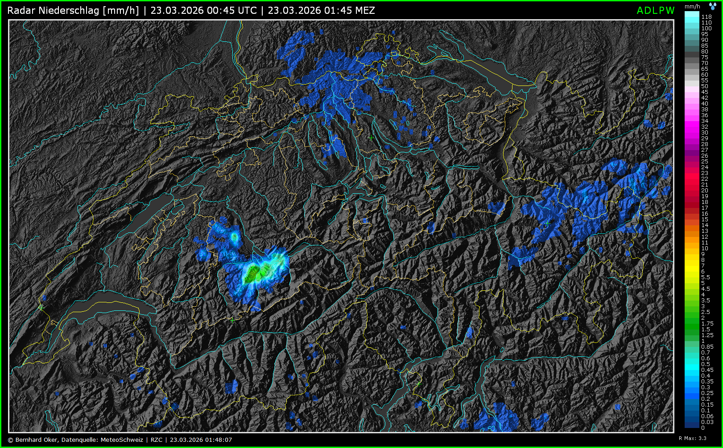Click the R Max value readout
723x448 pixels.
point(692,438)
